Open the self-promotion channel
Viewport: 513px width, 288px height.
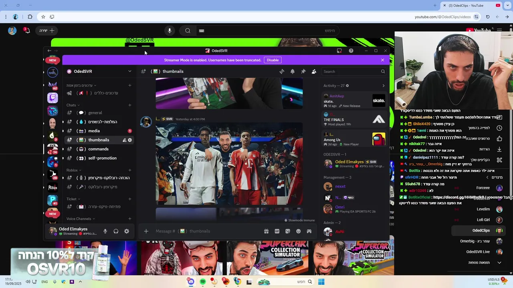(x=99, y=158)
